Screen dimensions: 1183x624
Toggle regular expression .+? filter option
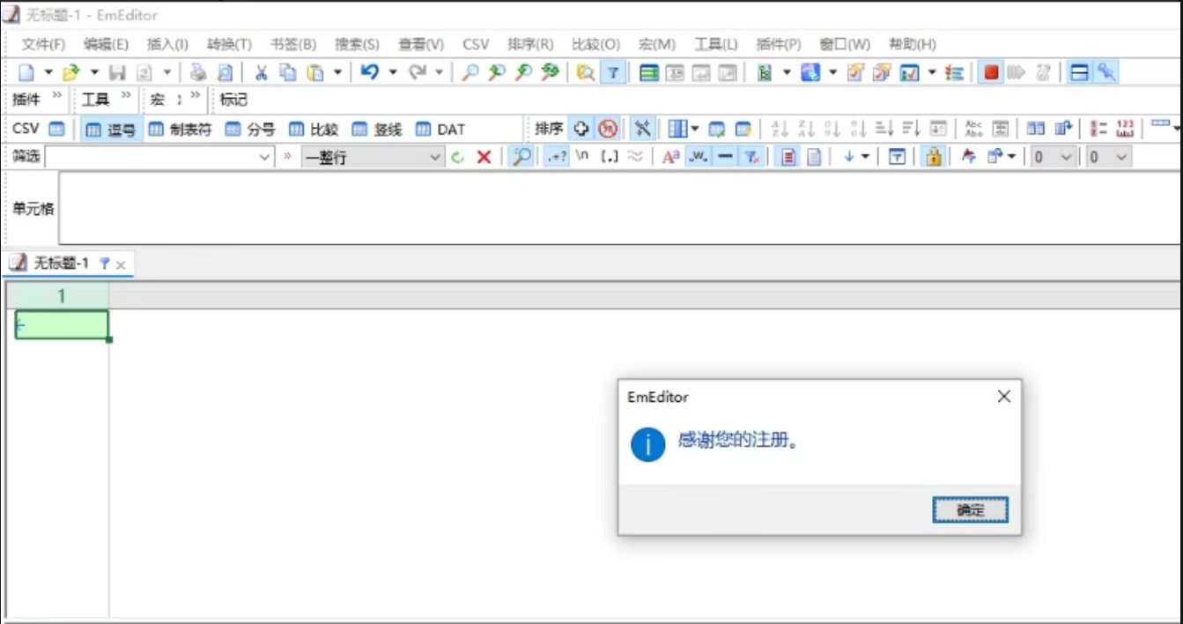557,157
